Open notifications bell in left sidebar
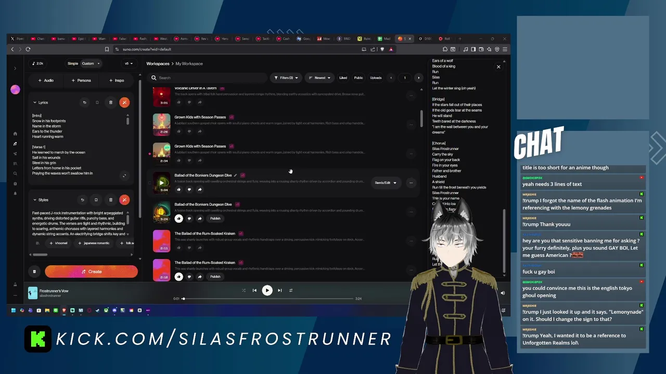The height and width of the screenshot is (374, 666). click(x=15, y=193)
